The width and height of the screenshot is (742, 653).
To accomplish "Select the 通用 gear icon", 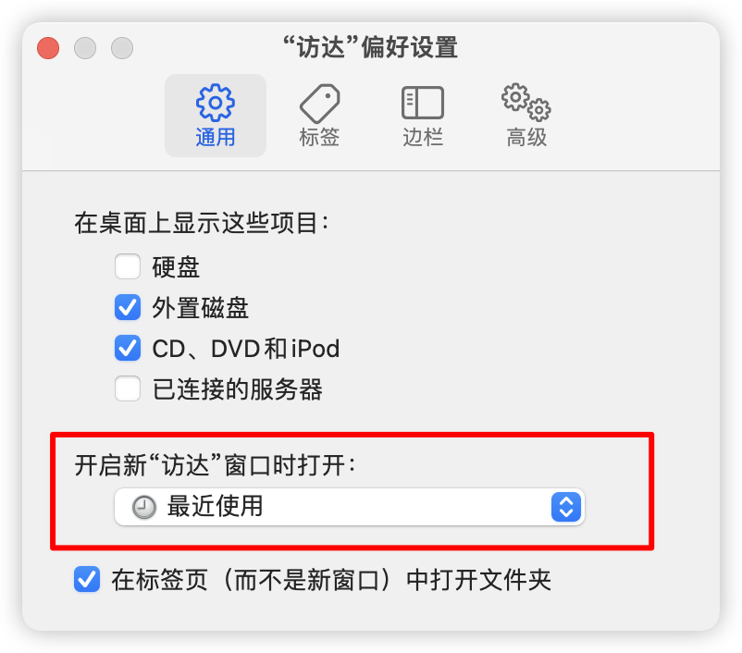I will [x=216, y=103].
